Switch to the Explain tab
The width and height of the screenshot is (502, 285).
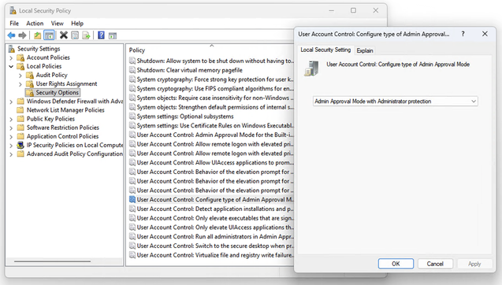pyautogui.click(x=365, y=50)
